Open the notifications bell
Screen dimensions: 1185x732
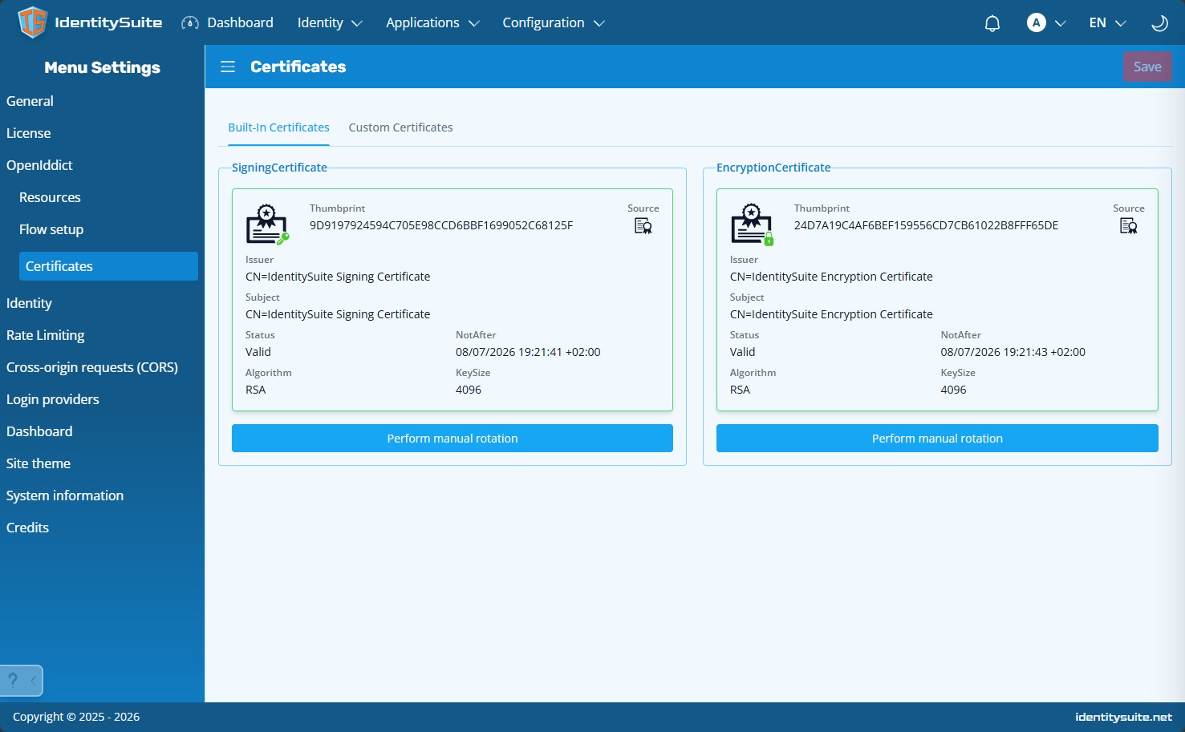[992, 23]
